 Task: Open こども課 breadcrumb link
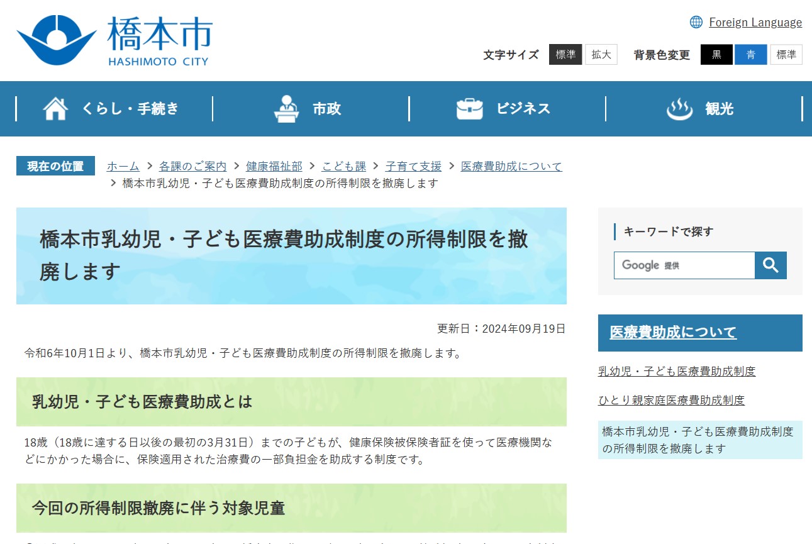click(x=343, y=166)
